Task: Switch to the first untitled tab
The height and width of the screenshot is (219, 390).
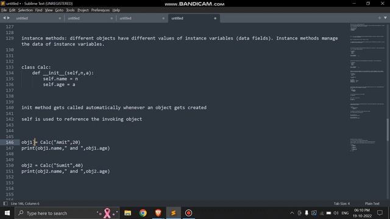Action: pyautogui.click(x=37, y=18)
